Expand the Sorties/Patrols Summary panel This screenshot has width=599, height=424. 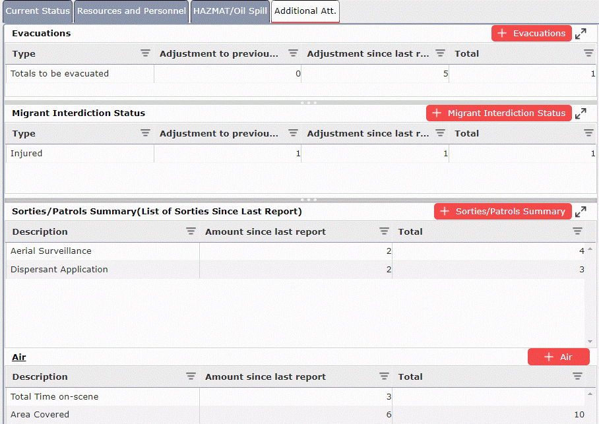coord(581,211)
